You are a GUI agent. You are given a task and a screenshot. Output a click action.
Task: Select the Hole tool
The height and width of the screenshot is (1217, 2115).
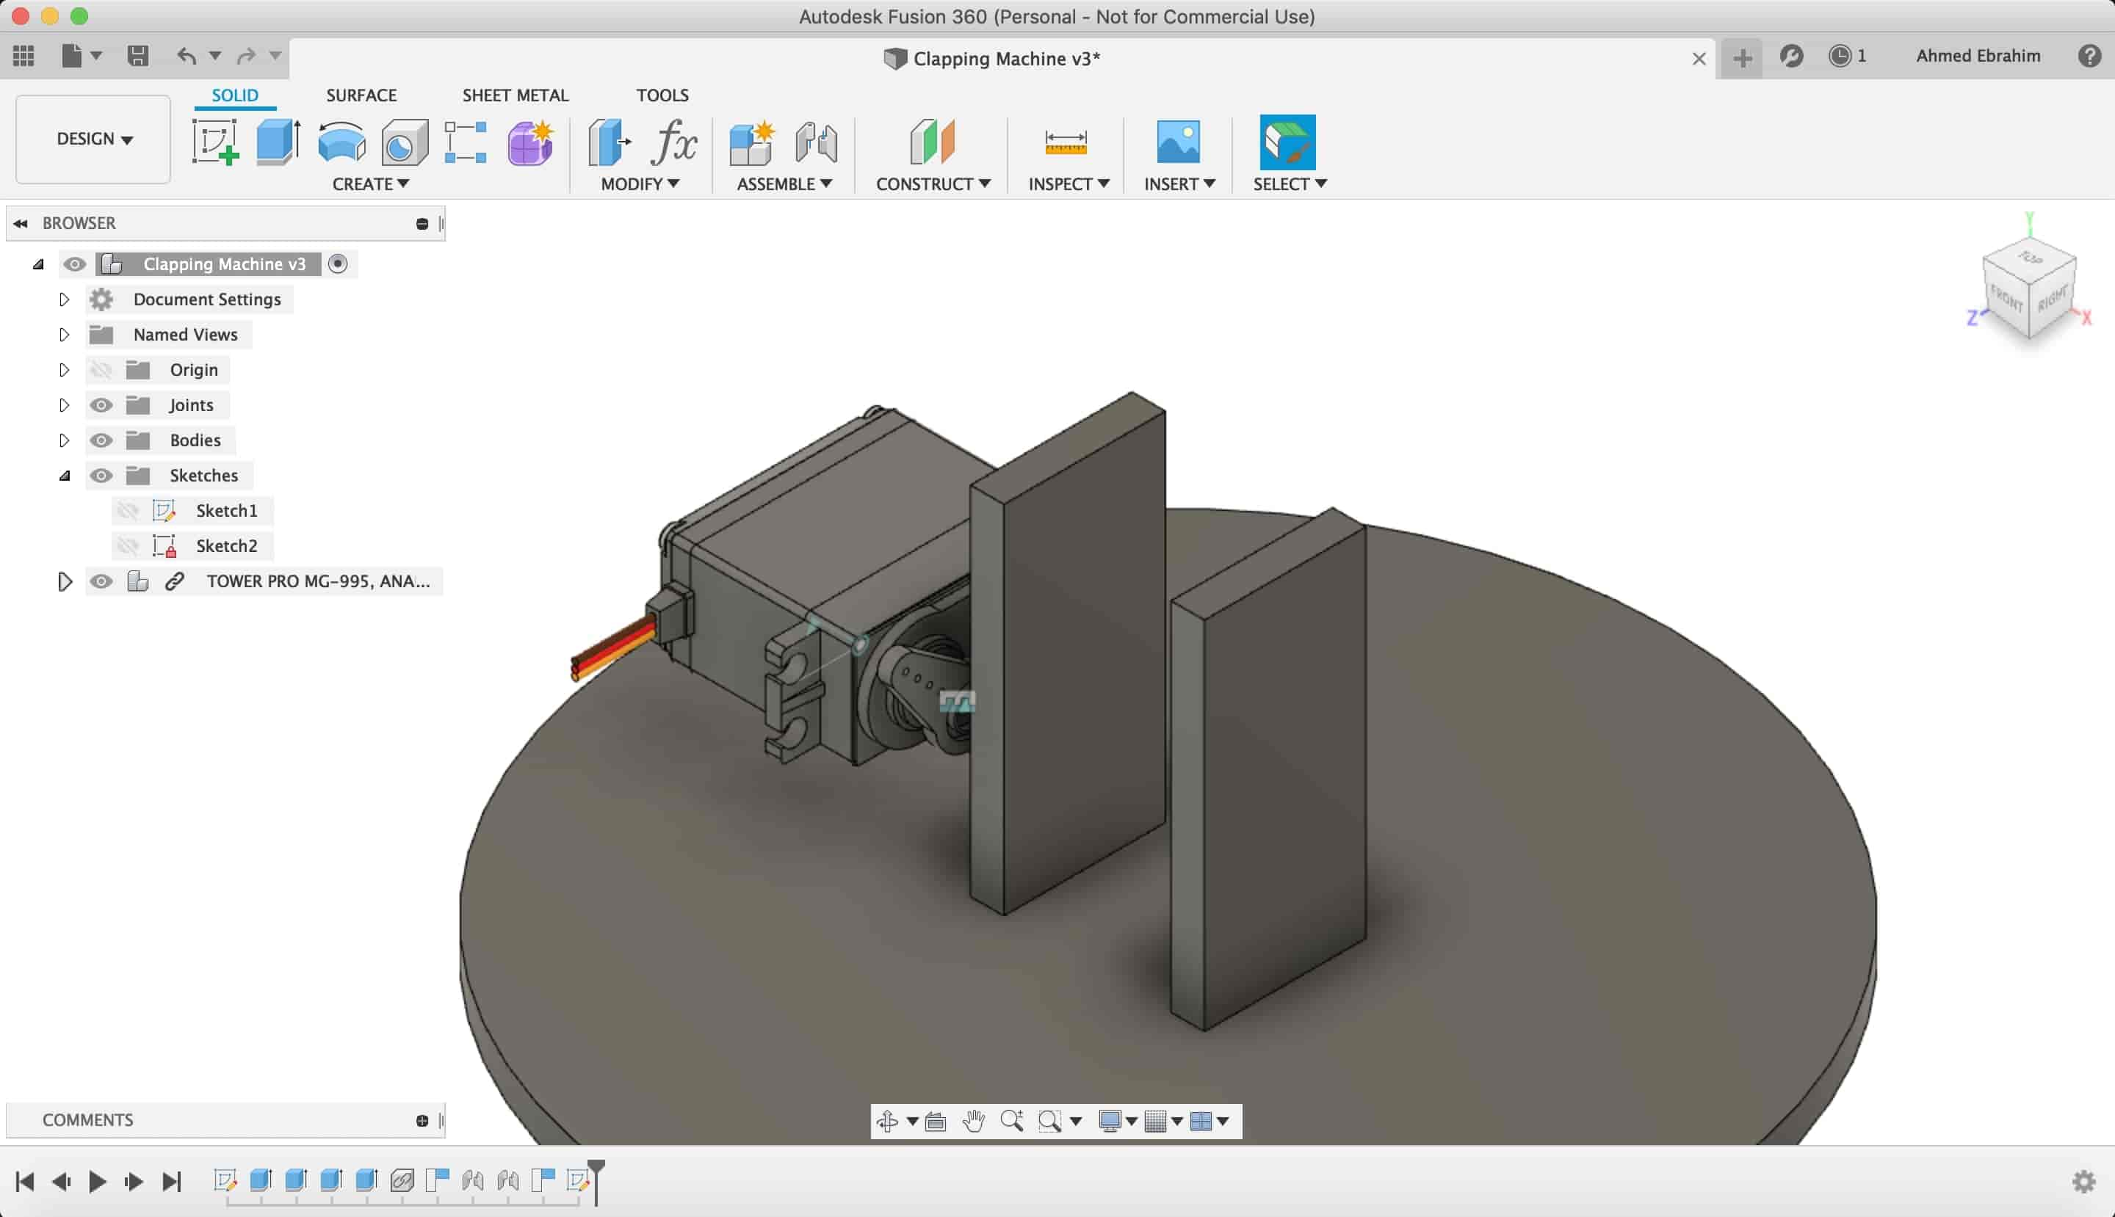pyautogui.click(x=405, y=142)
